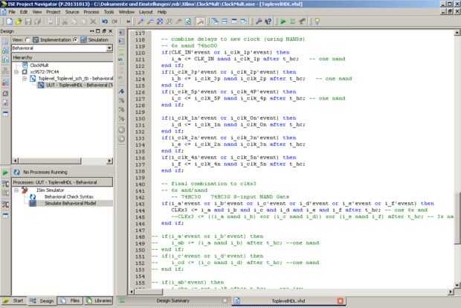Select Simulate Behavioral Model process
Screen dimensions: 461x308
[71, 203]
